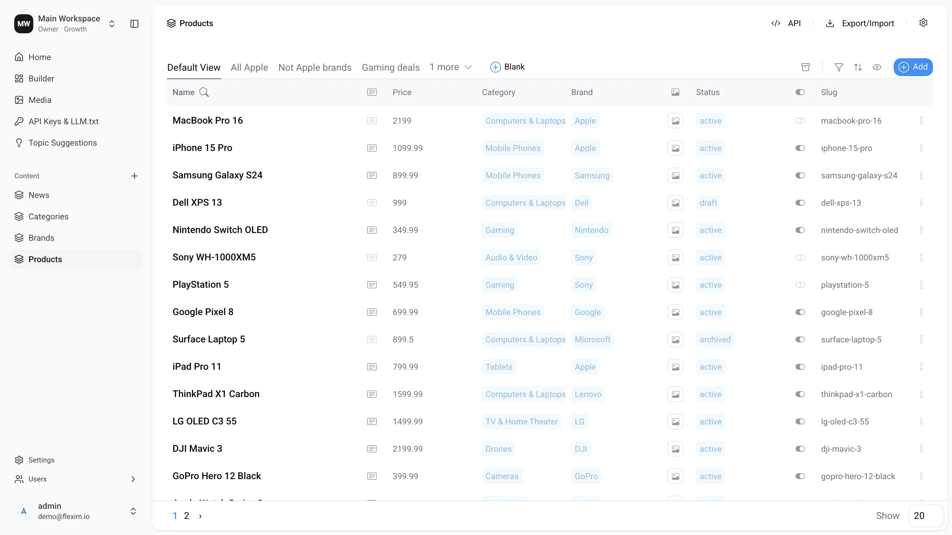Switch to Not Apple brands tab

pos(315,67)
